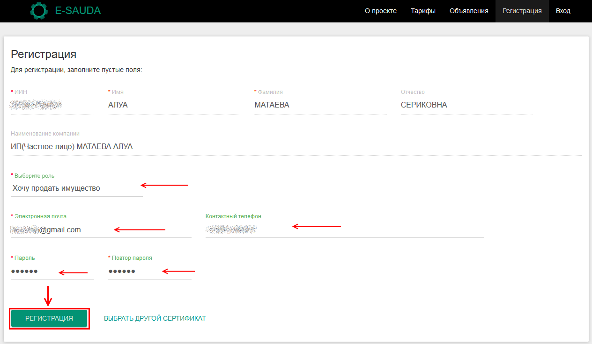592x344 pixels.
Task: Click the Электронная почта email field
Action: point(101,230)
